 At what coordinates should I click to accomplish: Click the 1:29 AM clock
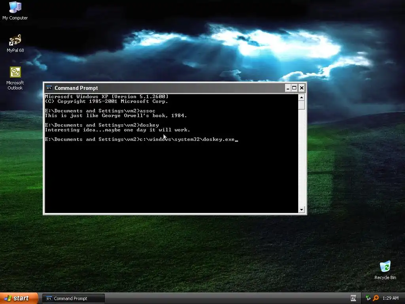[390, 298]
